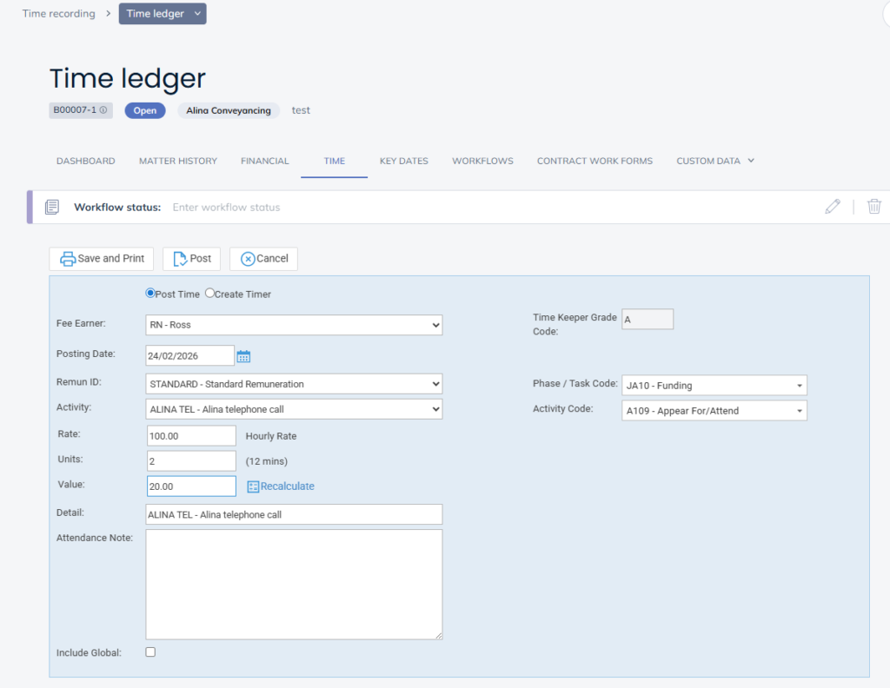
Task: Select the Create Timer radio option
Action: click(x=209, y=294)
